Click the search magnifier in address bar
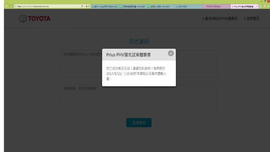This screenshot has height=152, width=270. (x=82, y=6)
